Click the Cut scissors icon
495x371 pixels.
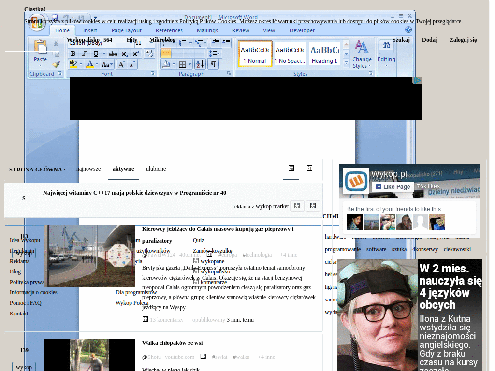coord(56,43)
